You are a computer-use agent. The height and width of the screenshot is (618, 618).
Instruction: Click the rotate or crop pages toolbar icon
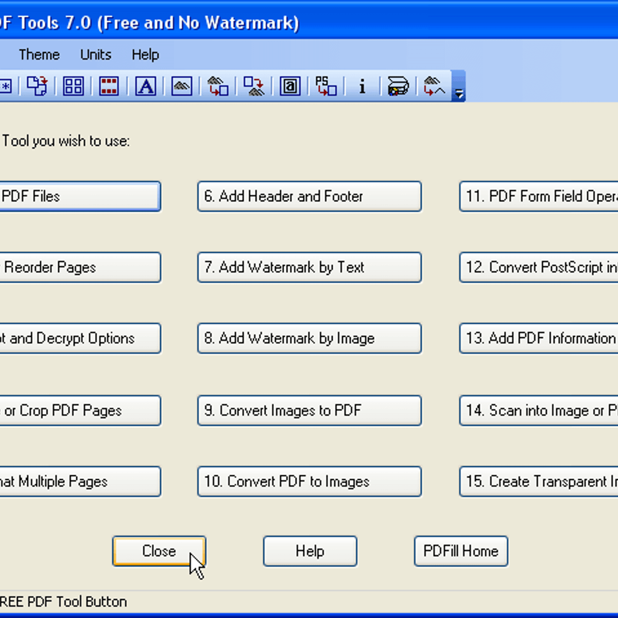point(37,86)
